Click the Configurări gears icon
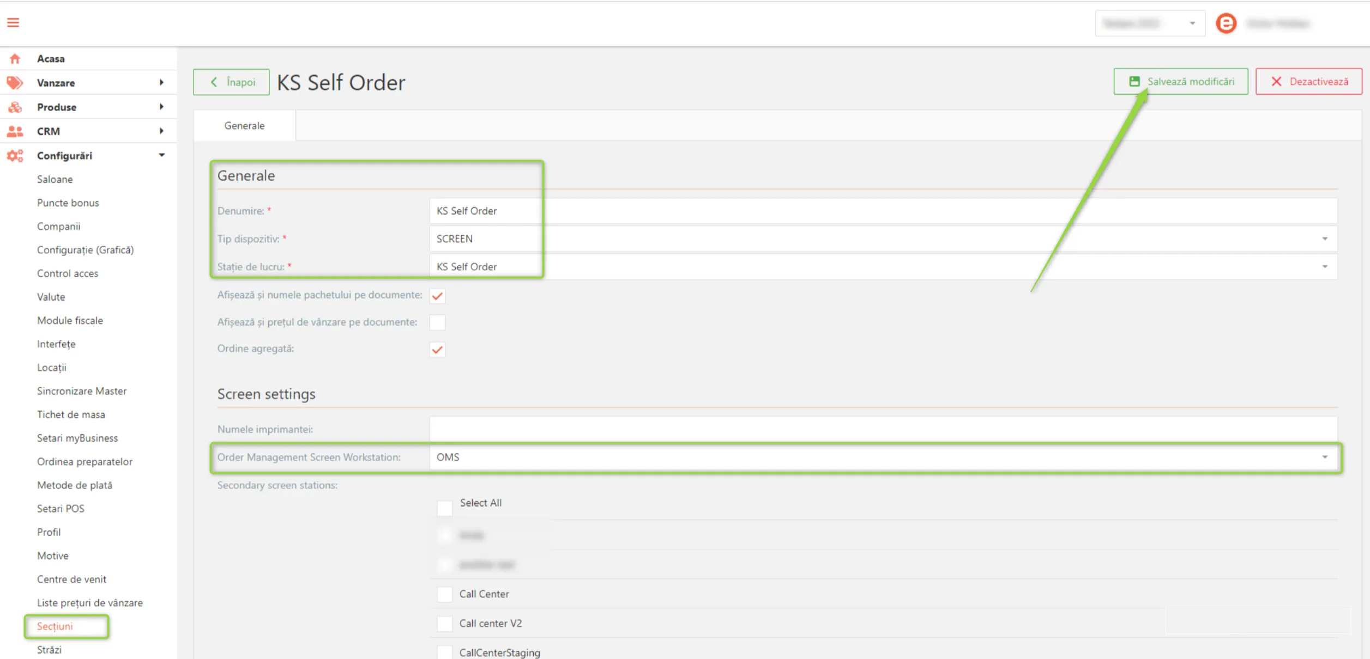Image resolution: width=1370 pixels, height=659 pixels. tap(15, 156)
